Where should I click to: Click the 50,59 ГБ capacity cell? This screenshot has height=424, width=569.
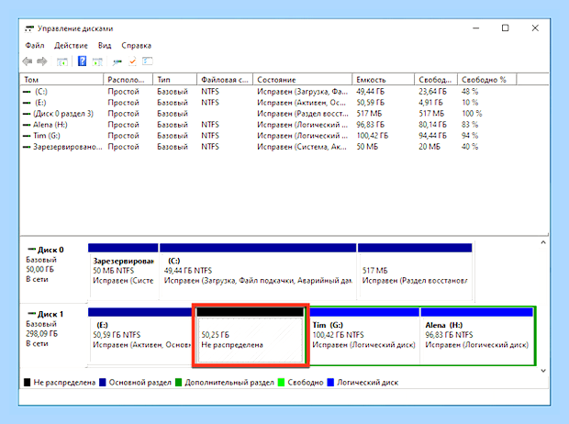click(x=370, y=103)
